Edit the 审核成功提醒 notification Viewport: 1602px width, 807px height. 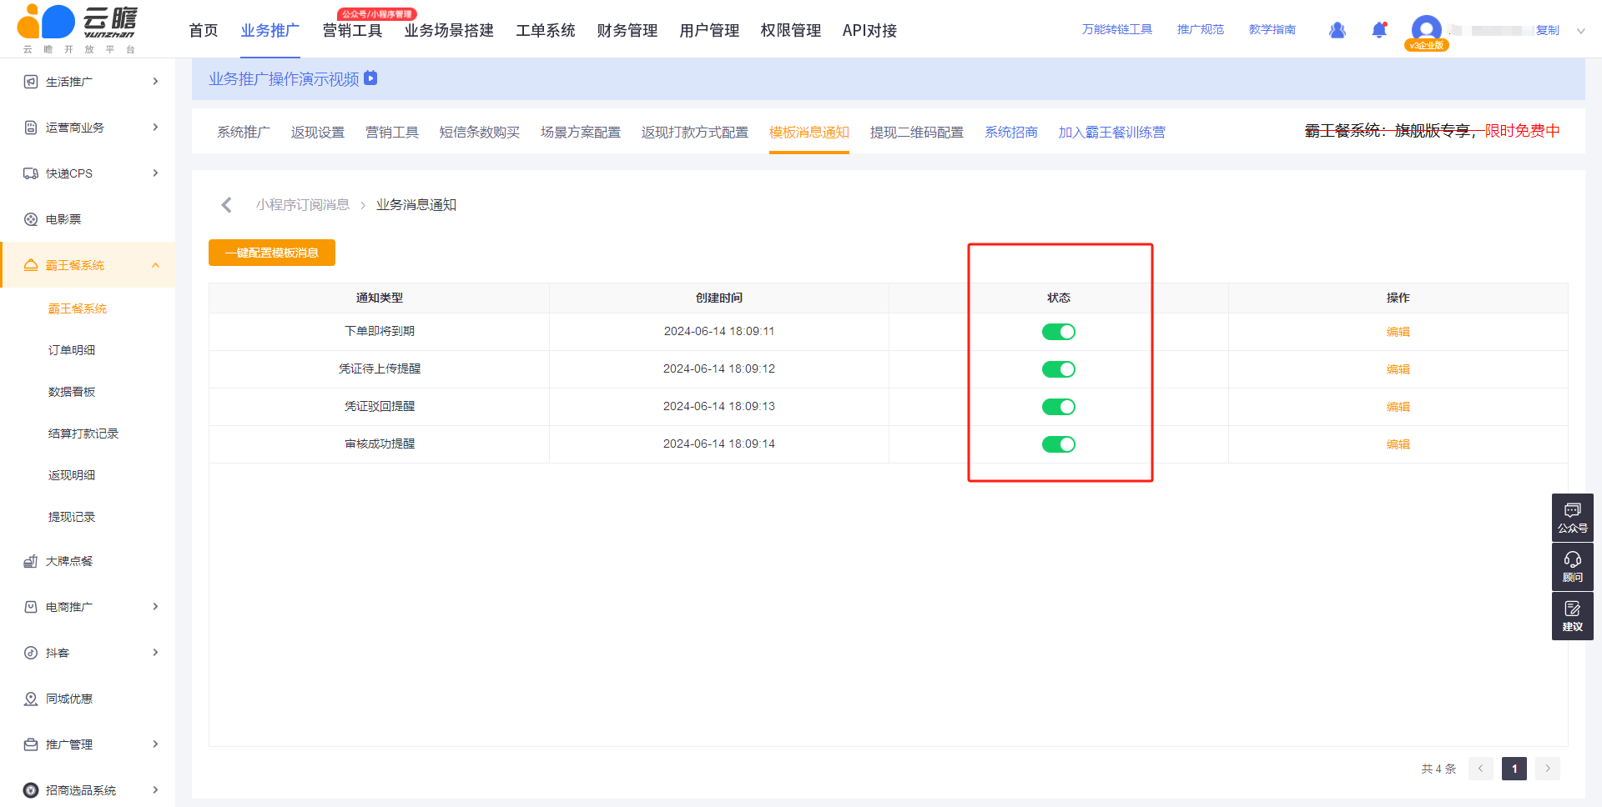1398,444
